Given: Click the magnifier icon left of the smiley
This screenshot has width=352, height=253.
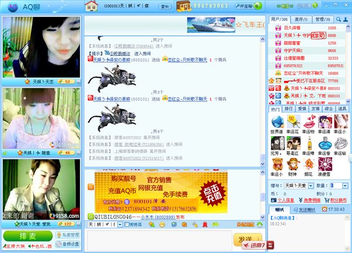Looking at the screenshot, I should tap(151, 224).
